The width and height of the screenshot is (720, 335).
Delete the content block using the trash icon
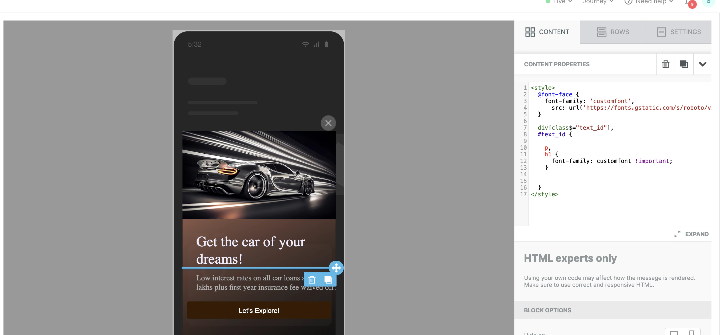point(666,64)
